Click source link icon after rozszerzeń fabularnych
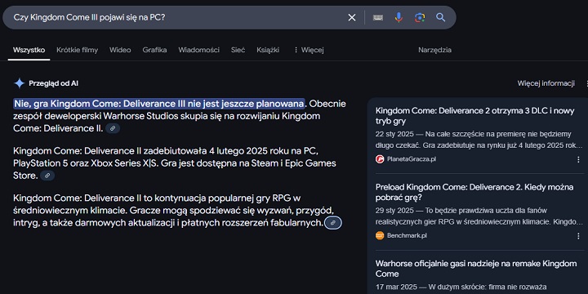 [333, 223]
